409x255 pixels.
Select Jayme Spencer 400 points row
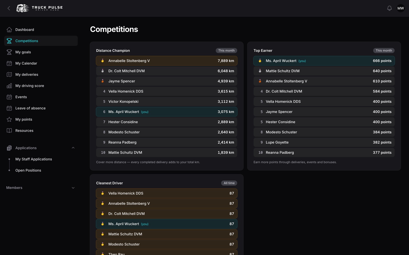[324, 112]
